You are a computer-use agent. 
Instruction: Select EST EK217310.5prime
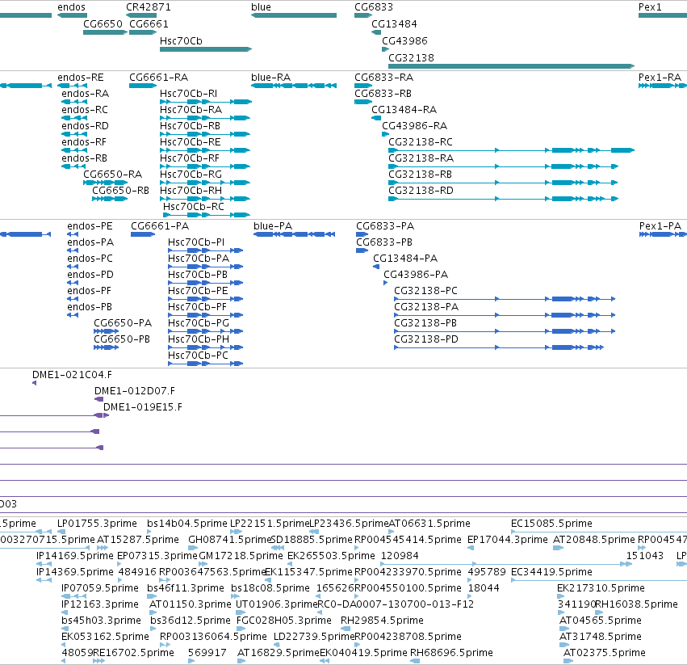(601, 587)
